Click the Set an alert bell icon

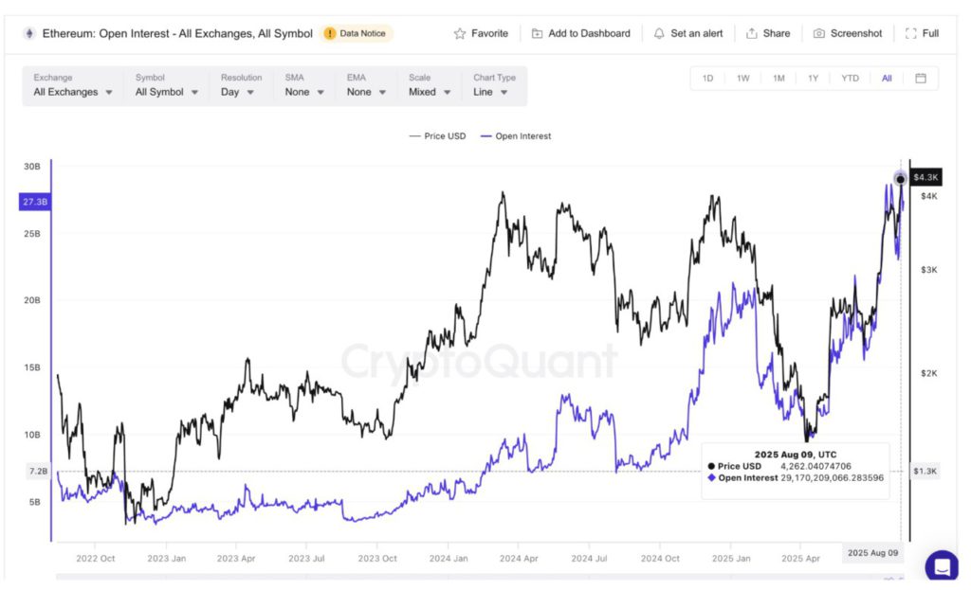659,33
